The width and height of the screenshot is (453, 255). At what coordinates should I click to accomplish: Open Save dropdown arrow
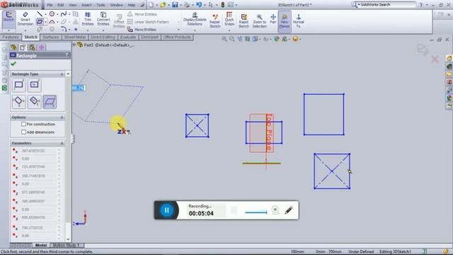click(180, 5)
